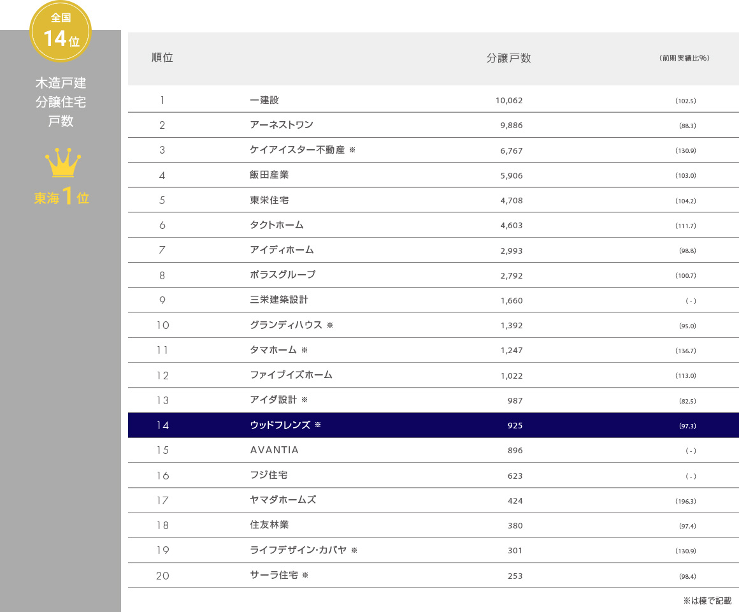This screenshot has height=612, width=739.
Task: Click value 380
Action: pyautogui.click(x=515, y=526)
